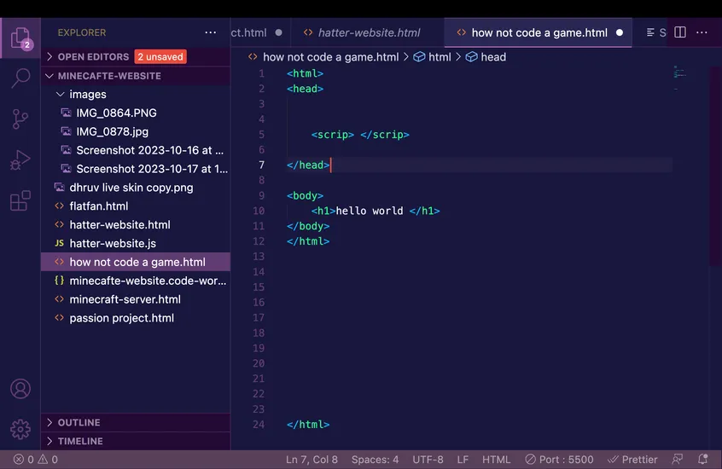Open the Accounts menu icon
This screenshot has width=722, height=469.
[x=20, y=389]
